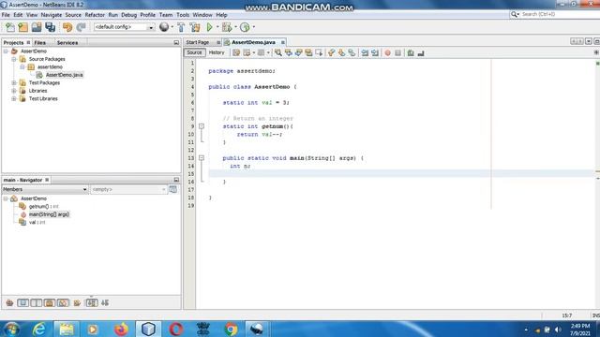Click the Shift Line Left icon
This screenshot has height=337, width=600.
(365, 53)
